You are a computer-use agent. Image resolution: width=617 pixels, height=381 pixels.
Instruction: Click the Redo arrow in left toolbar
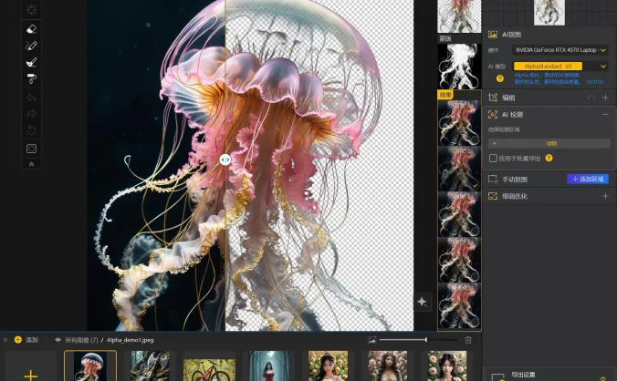31,114
